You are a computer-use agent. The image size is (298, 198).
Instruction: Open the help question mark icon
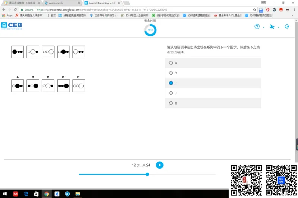[x=257, y=26]
